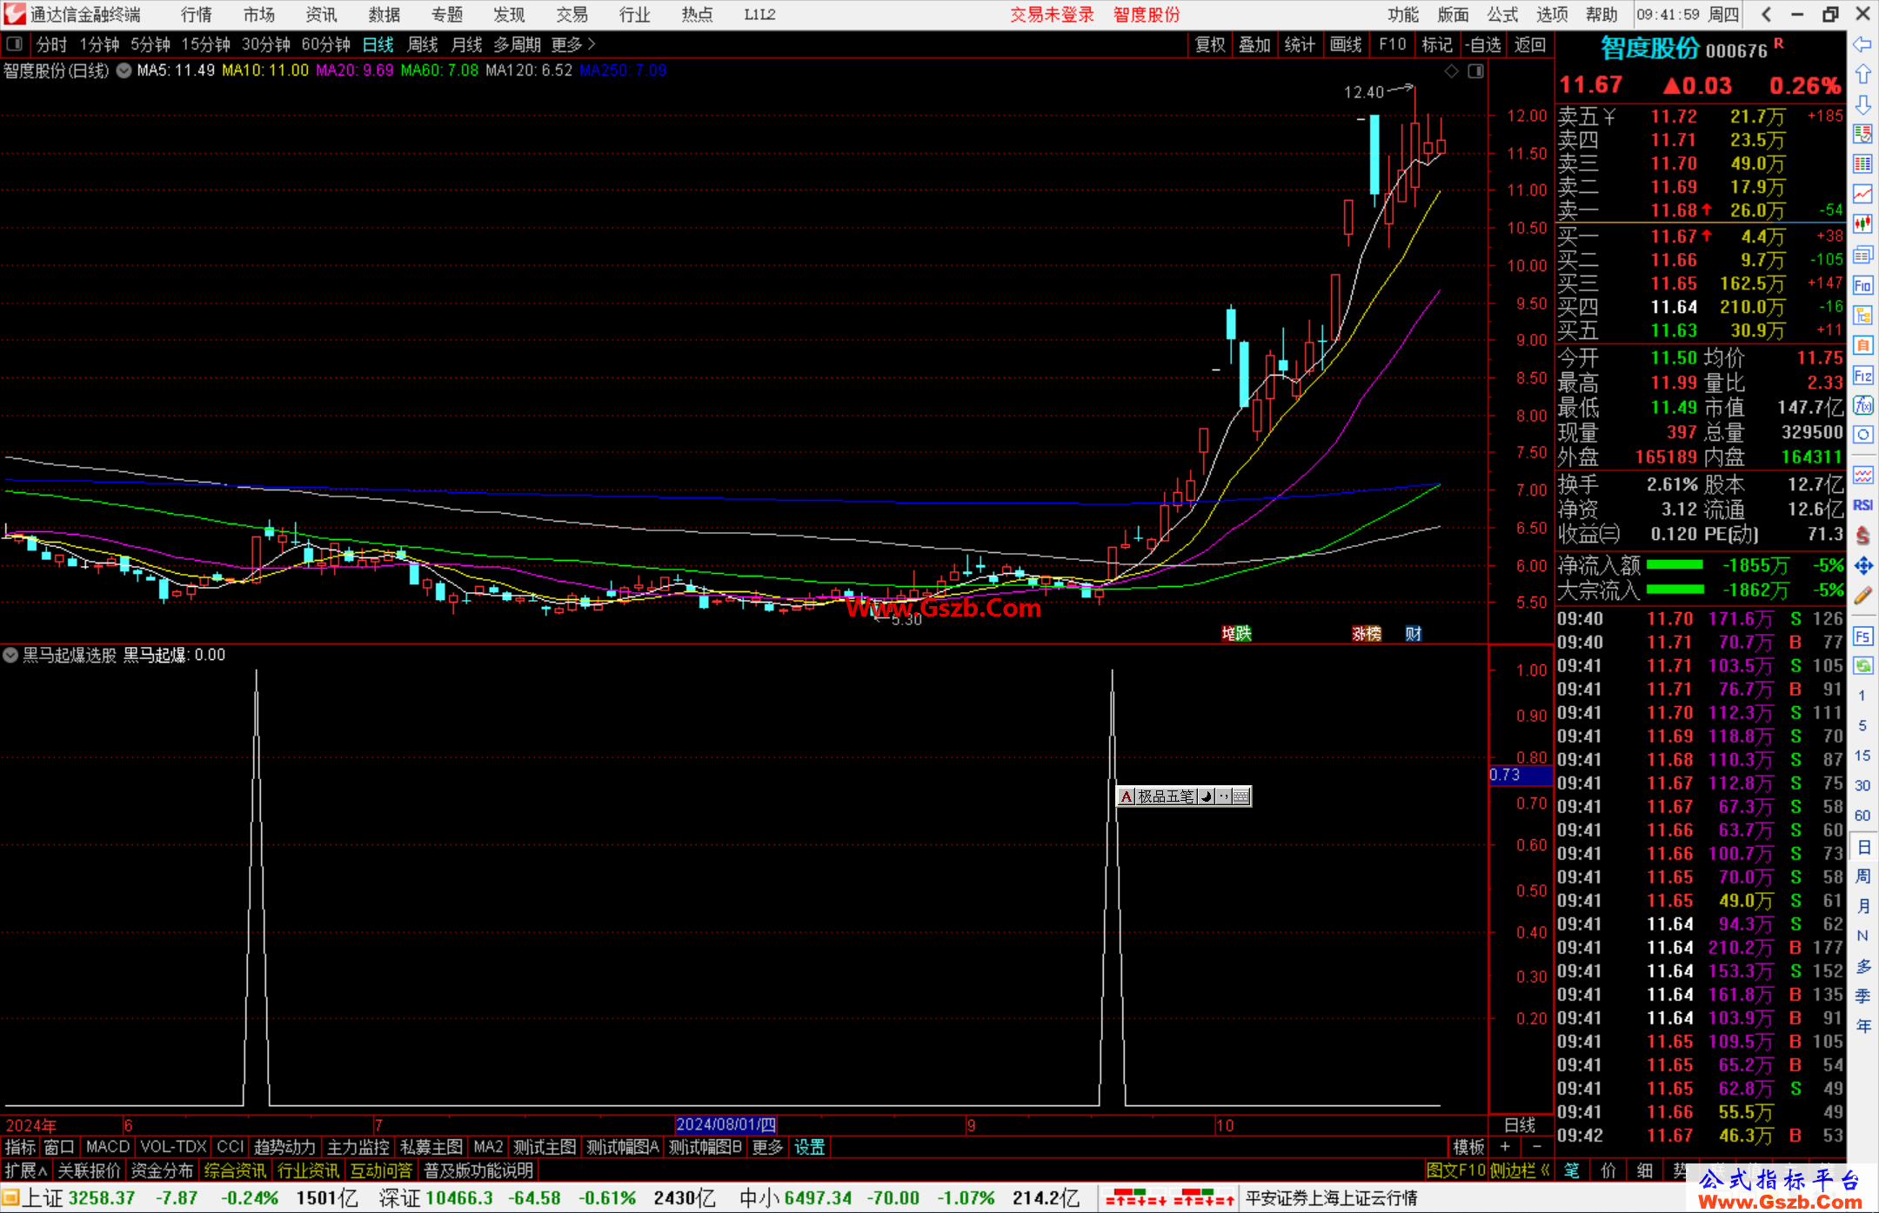Open the 资讯 menu
This screenshot has height=1213, width=1879.
321,15
